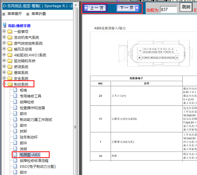Expand the 驱动轴和车桥 tree node

[x=4, y=61]
